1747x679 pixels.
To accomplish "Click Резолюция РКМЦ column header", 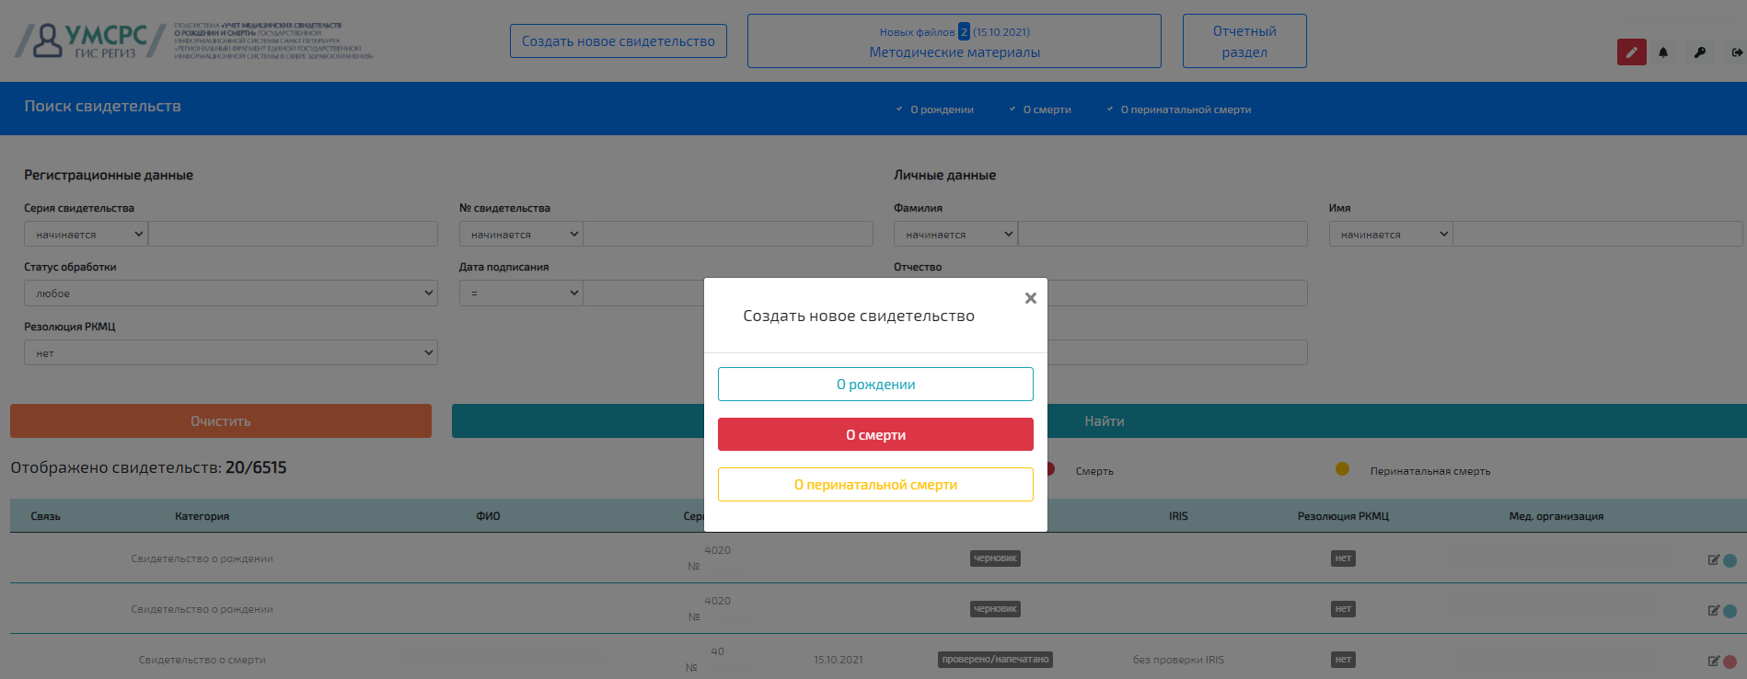I will (1343, 516).
